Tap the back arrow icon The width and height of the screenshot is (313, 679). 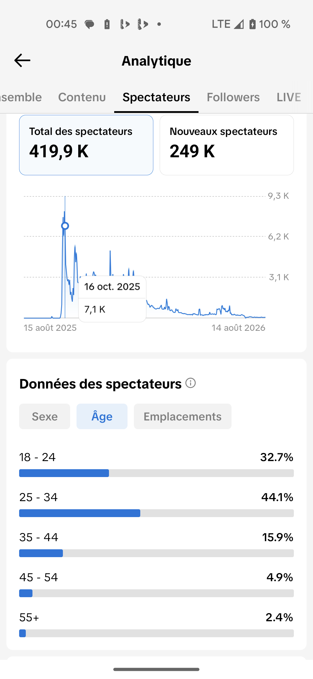point(22,60)
